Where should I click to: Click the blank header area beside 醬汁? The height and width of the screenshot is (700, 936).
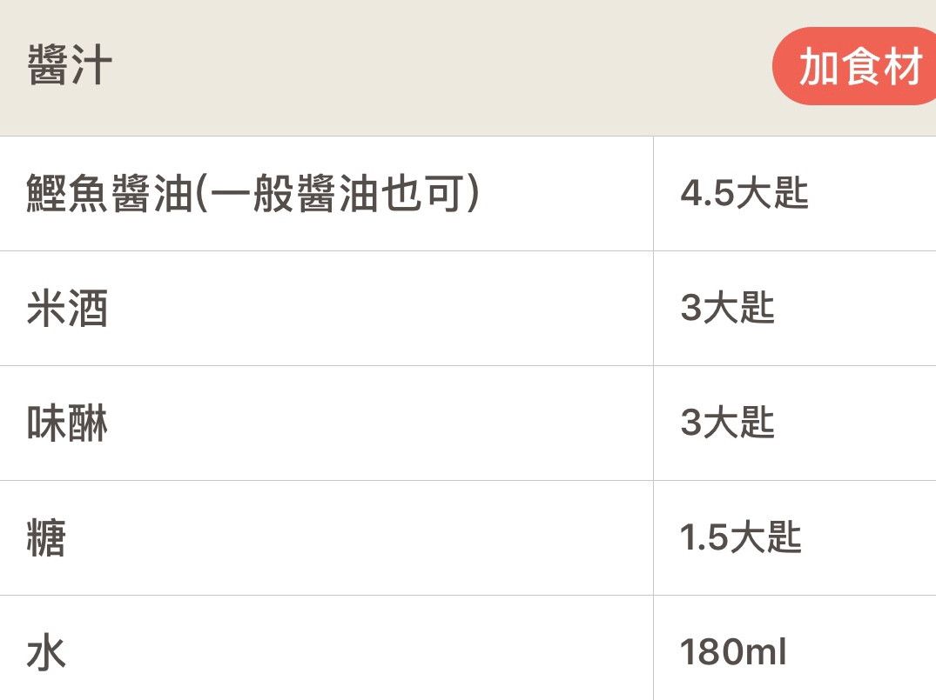435,66
